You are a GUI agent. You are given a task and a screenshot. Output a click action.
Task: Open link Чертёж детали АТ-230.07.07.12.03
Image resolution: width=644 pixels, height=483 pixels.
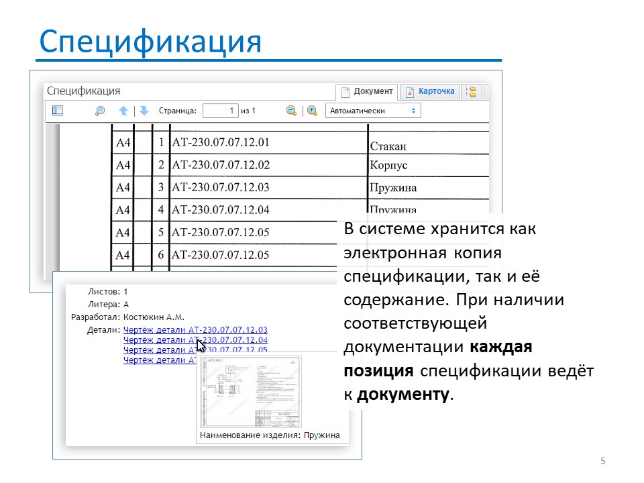coord(195,330)
